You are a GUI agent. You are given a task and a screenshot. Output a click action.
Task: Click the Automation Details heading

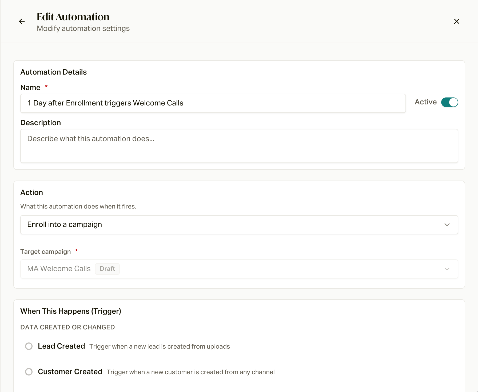(x=53, y=72)
